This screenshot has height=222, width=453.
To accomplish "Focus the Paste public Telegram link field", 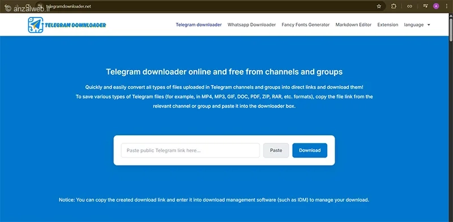I will 190,150.
